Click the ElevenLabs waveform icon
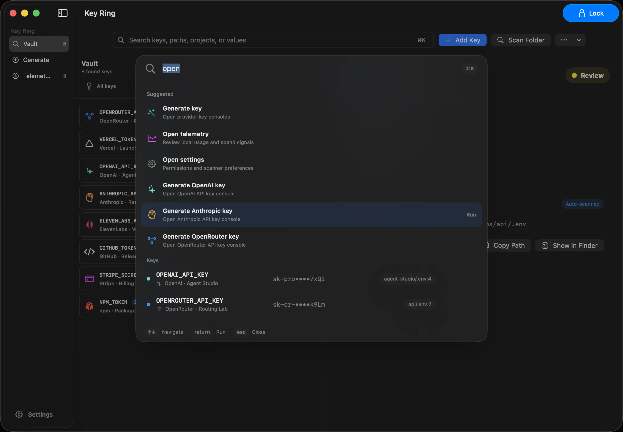This screenshot has height=432, width=623. 89,224
